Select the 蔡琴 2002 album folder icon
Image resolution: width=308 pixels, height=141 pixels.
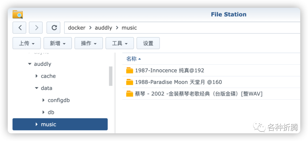pos(130,94)
